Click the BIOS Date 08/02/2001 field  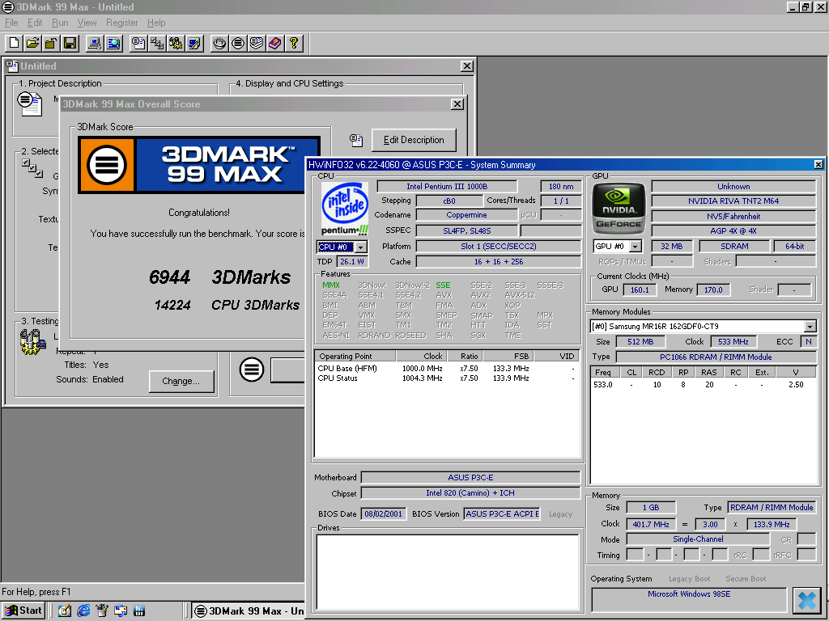(x=383, y=513)
